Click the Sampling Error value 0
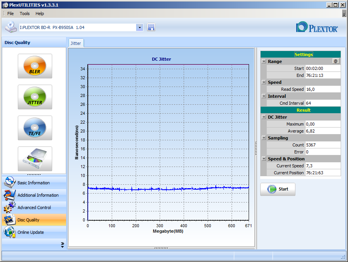The height and width of the screenshot is (262, 348). tap(323, 152)
